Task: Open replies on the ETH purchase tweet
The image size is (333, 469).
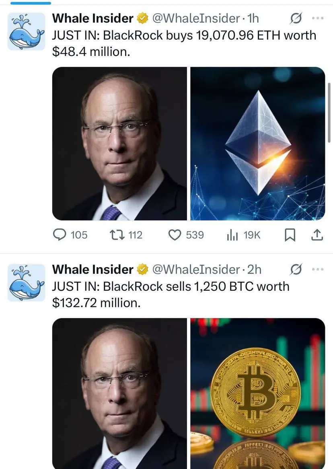Action: [x=70, y=235]
